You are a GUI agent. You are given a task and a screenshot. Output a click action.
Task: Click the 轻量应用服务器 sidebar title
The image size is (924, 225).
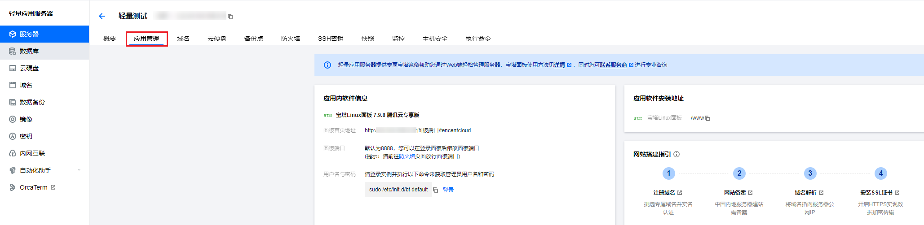[31, 13]
